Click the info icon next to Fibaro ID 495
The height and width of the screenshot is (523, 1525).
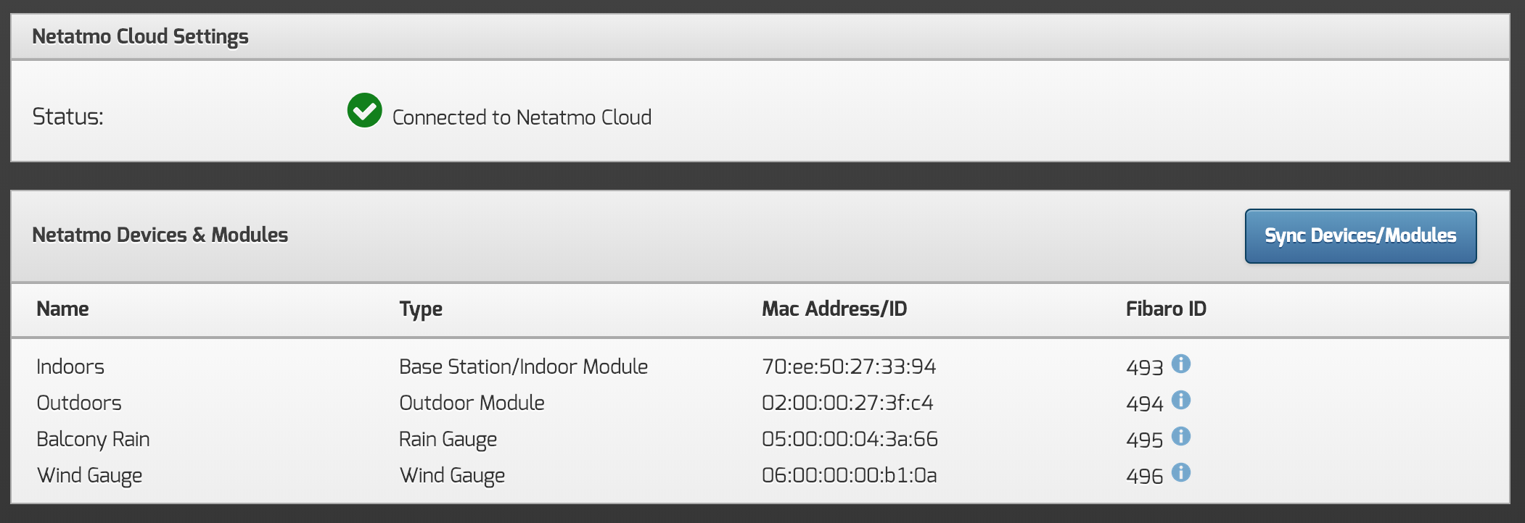tap(1181, 436)
